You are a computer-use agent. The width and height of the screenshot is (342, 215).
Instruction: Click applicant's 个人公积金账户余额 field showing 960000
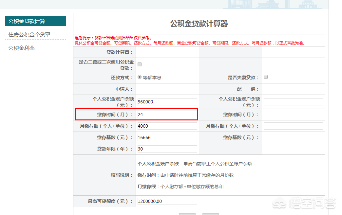pyautogui.click(x=167, y=102)
